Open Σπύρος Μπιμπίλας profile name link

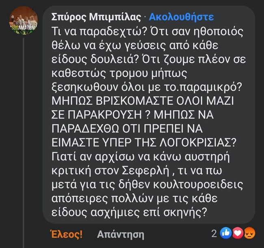97,17
